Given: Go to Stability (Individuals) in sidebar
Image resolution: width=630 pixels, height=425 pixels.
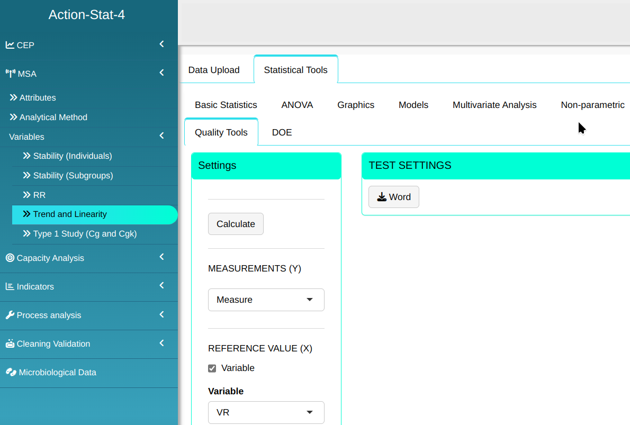Looking at the screenshot, I should (x=73, y=156).
